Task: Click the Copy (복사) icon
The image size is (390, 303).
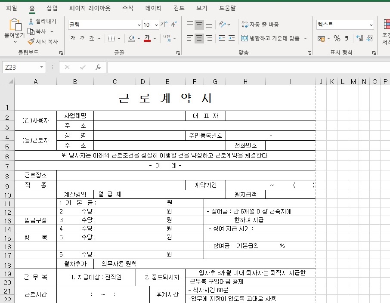Action: (x=31, y=31)
